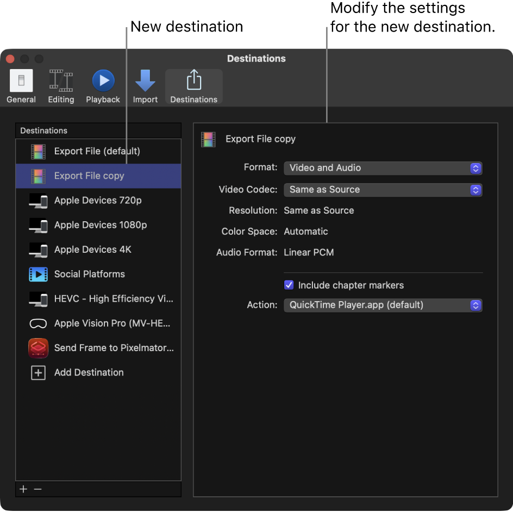The width and height of the screenshot is (513, 512).
Task: Select Export File (default) destination row
Action: coord(98,152)
